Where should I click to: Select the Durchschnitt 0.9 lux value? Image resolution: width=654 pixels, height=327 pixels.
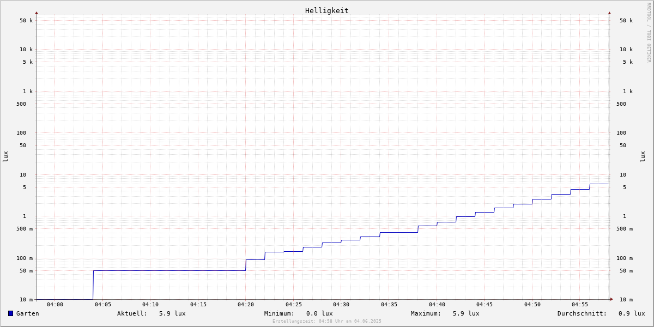[632, 313]
